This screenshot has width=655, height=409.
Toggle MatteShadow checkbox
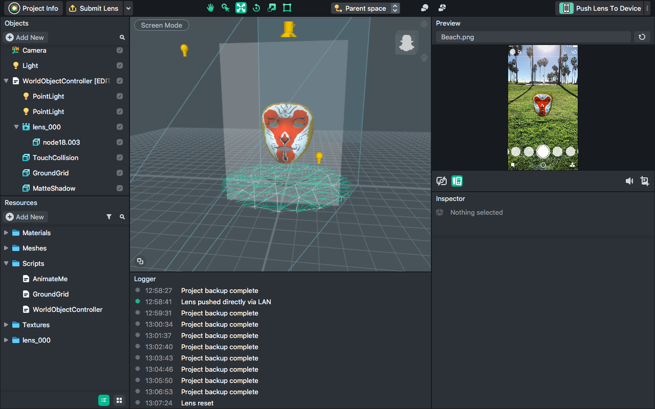[x=119, y=188]
